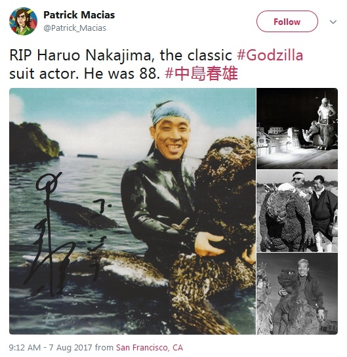Open Patrick Macias profile avatar
The height and width of the screenshot is (357, 347).
(x=23, y=22)
